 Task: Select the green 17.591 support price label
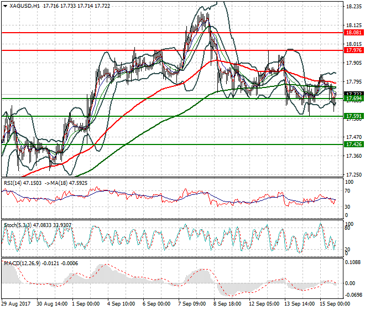354,116
